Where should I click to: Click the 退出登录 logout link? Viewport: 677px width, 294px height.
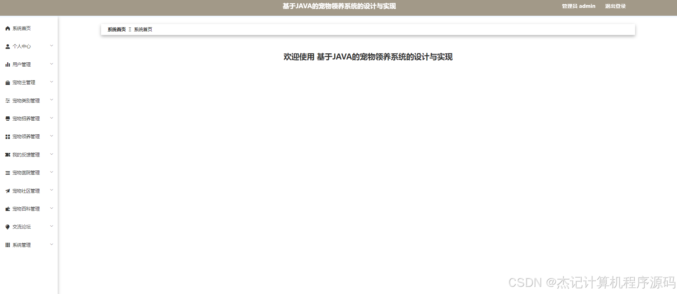(615, 6)
